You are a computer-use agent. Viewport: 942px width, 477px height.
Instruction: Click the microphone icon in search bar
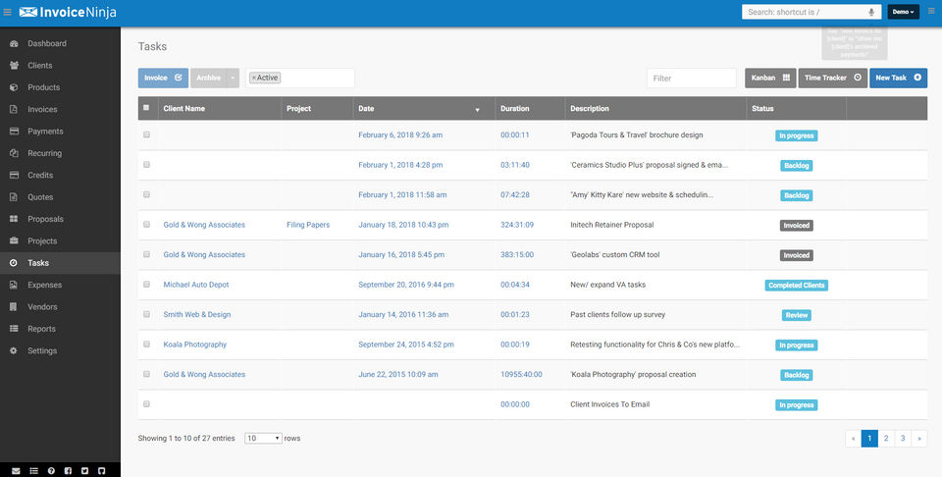(x=870, y=12)
